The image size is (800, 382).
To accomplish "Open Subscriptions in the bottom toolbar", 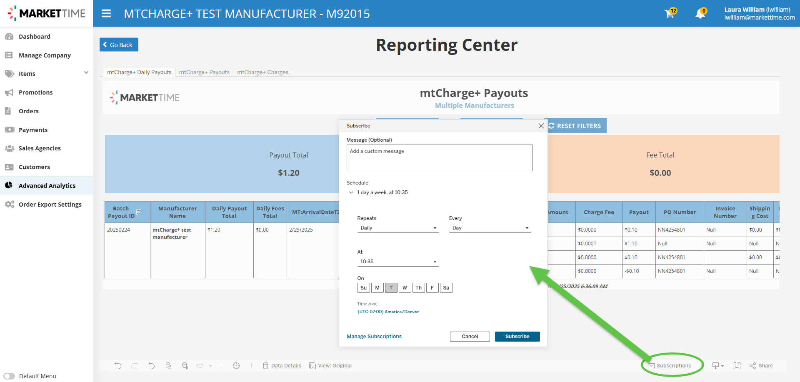I will pos(669,366).
